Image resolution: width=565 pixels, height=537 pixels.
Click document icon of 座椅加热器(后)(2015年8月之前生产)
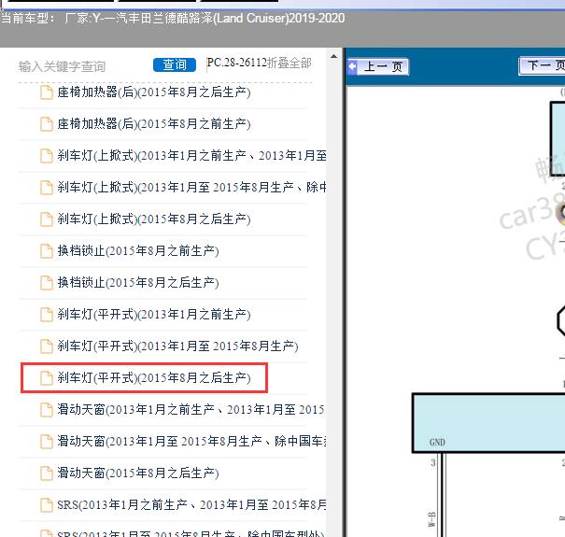[47, 124]
